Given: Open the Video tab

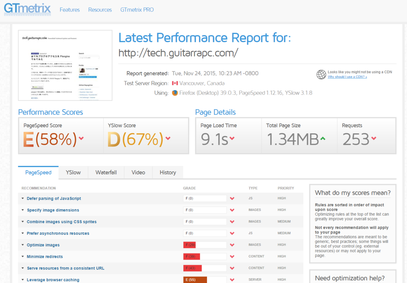Looking at the screenshot, I should [138, 172].
